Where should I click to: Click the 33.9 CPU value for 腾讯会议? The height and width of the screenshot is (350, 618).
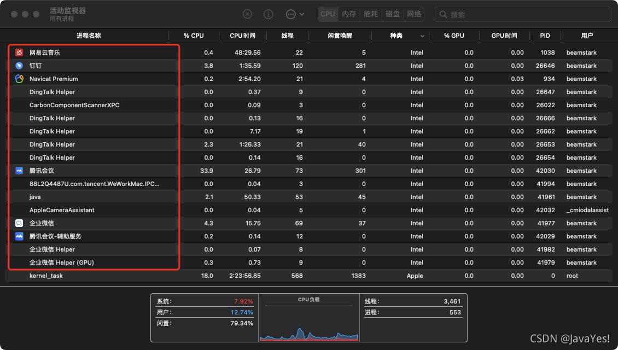[x=207, y=171]
